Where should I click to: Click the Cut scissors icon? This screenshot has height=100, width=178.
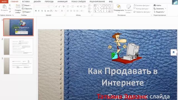click(x=10, y=5)
